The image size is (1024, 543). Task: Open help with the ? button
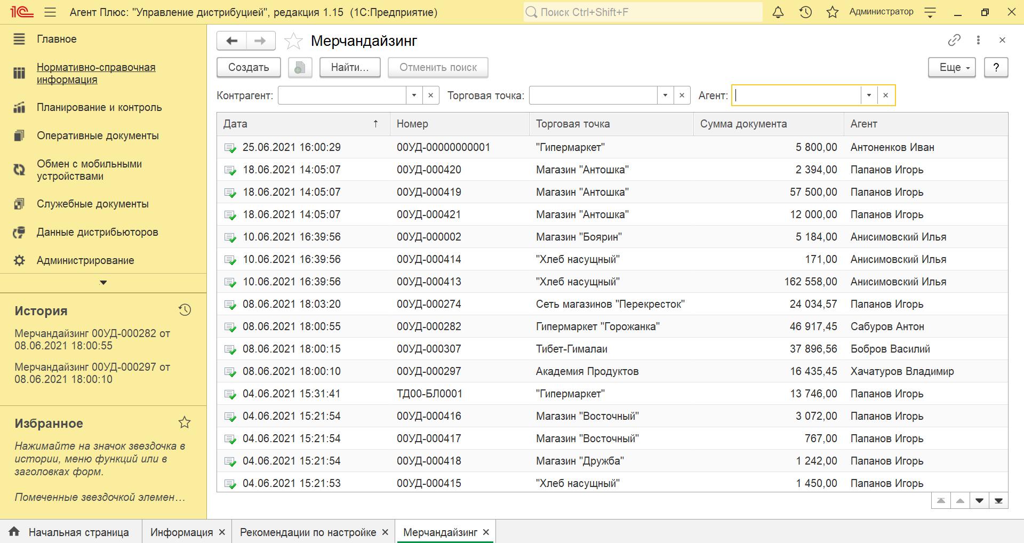point(996,68)
